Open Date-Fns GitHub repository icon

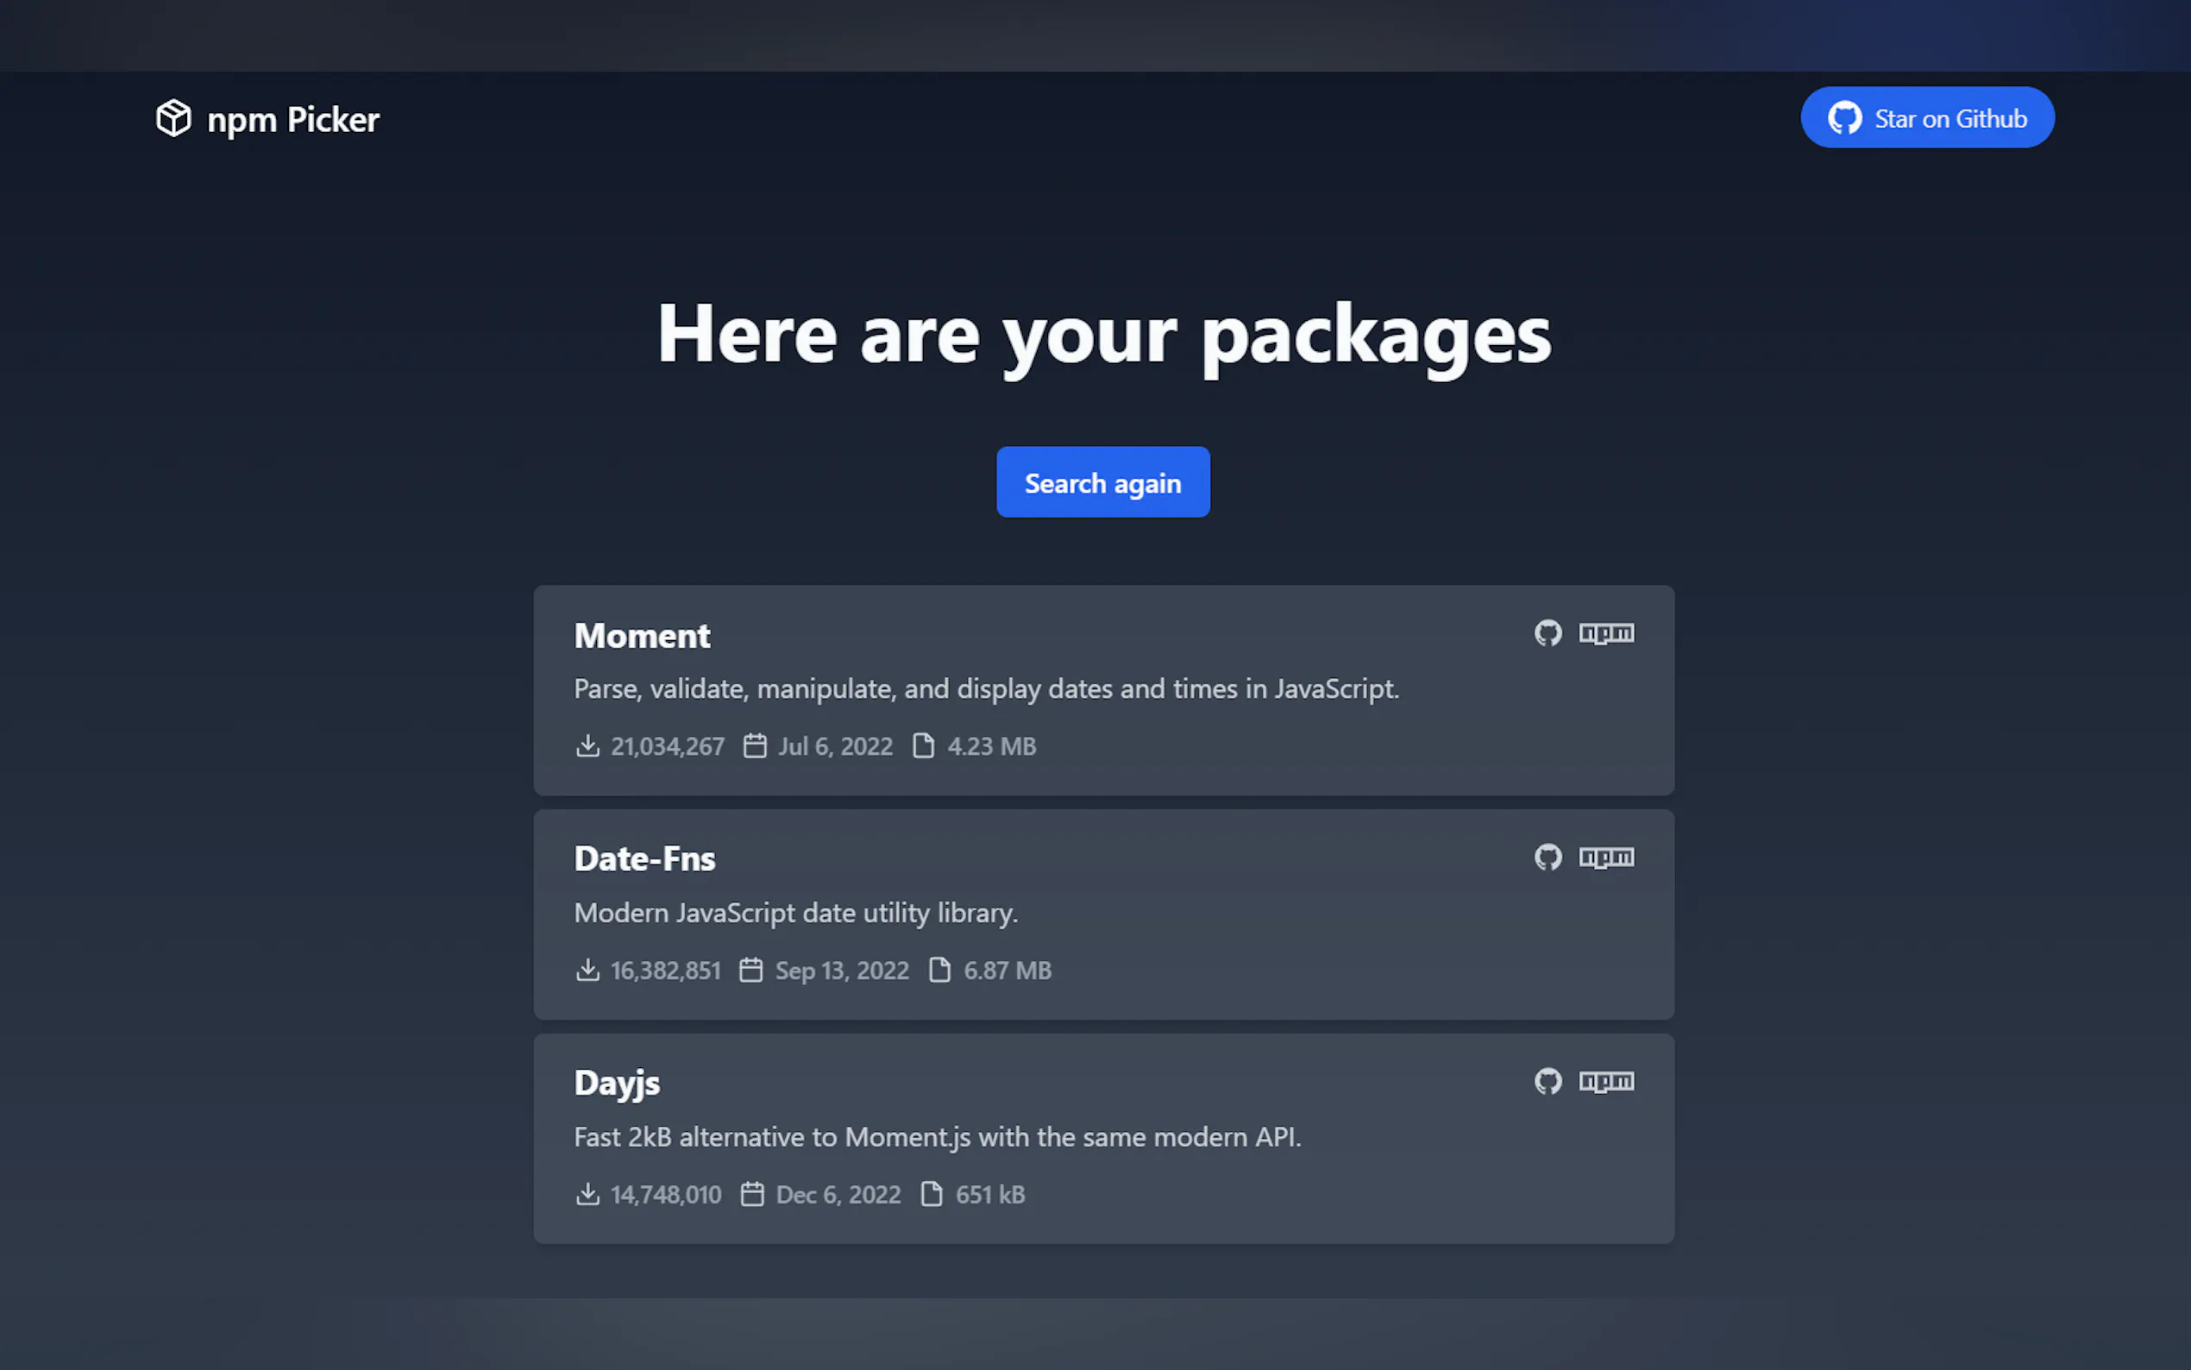[x=1548, y=856]
